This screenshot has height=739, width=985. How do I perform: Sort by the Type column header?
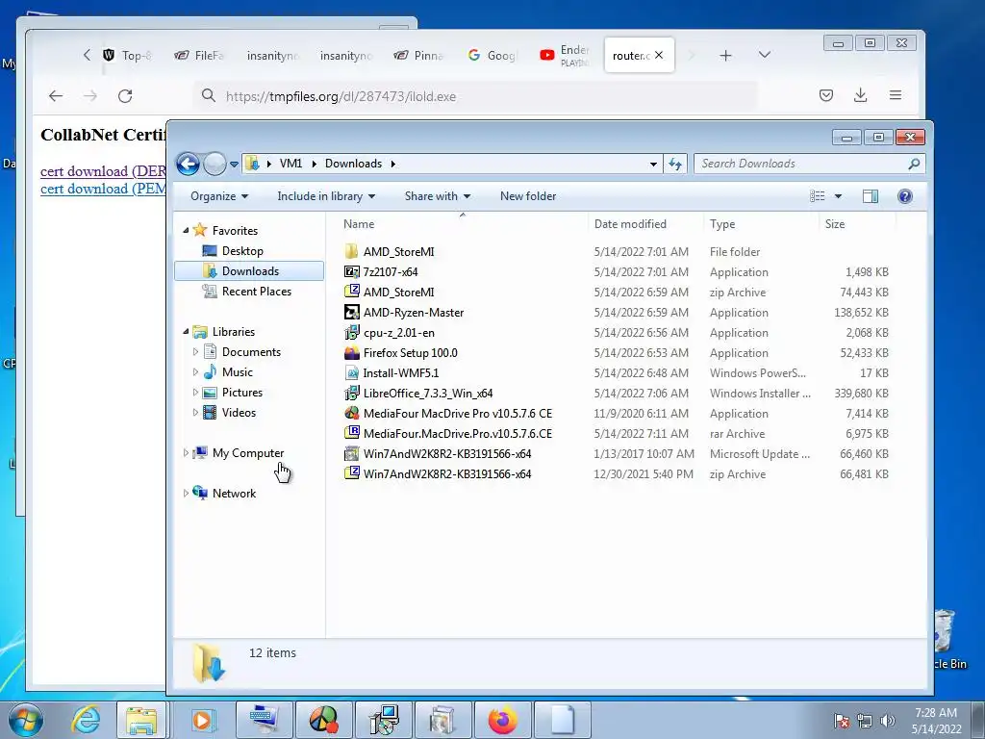tap(722, 223)
